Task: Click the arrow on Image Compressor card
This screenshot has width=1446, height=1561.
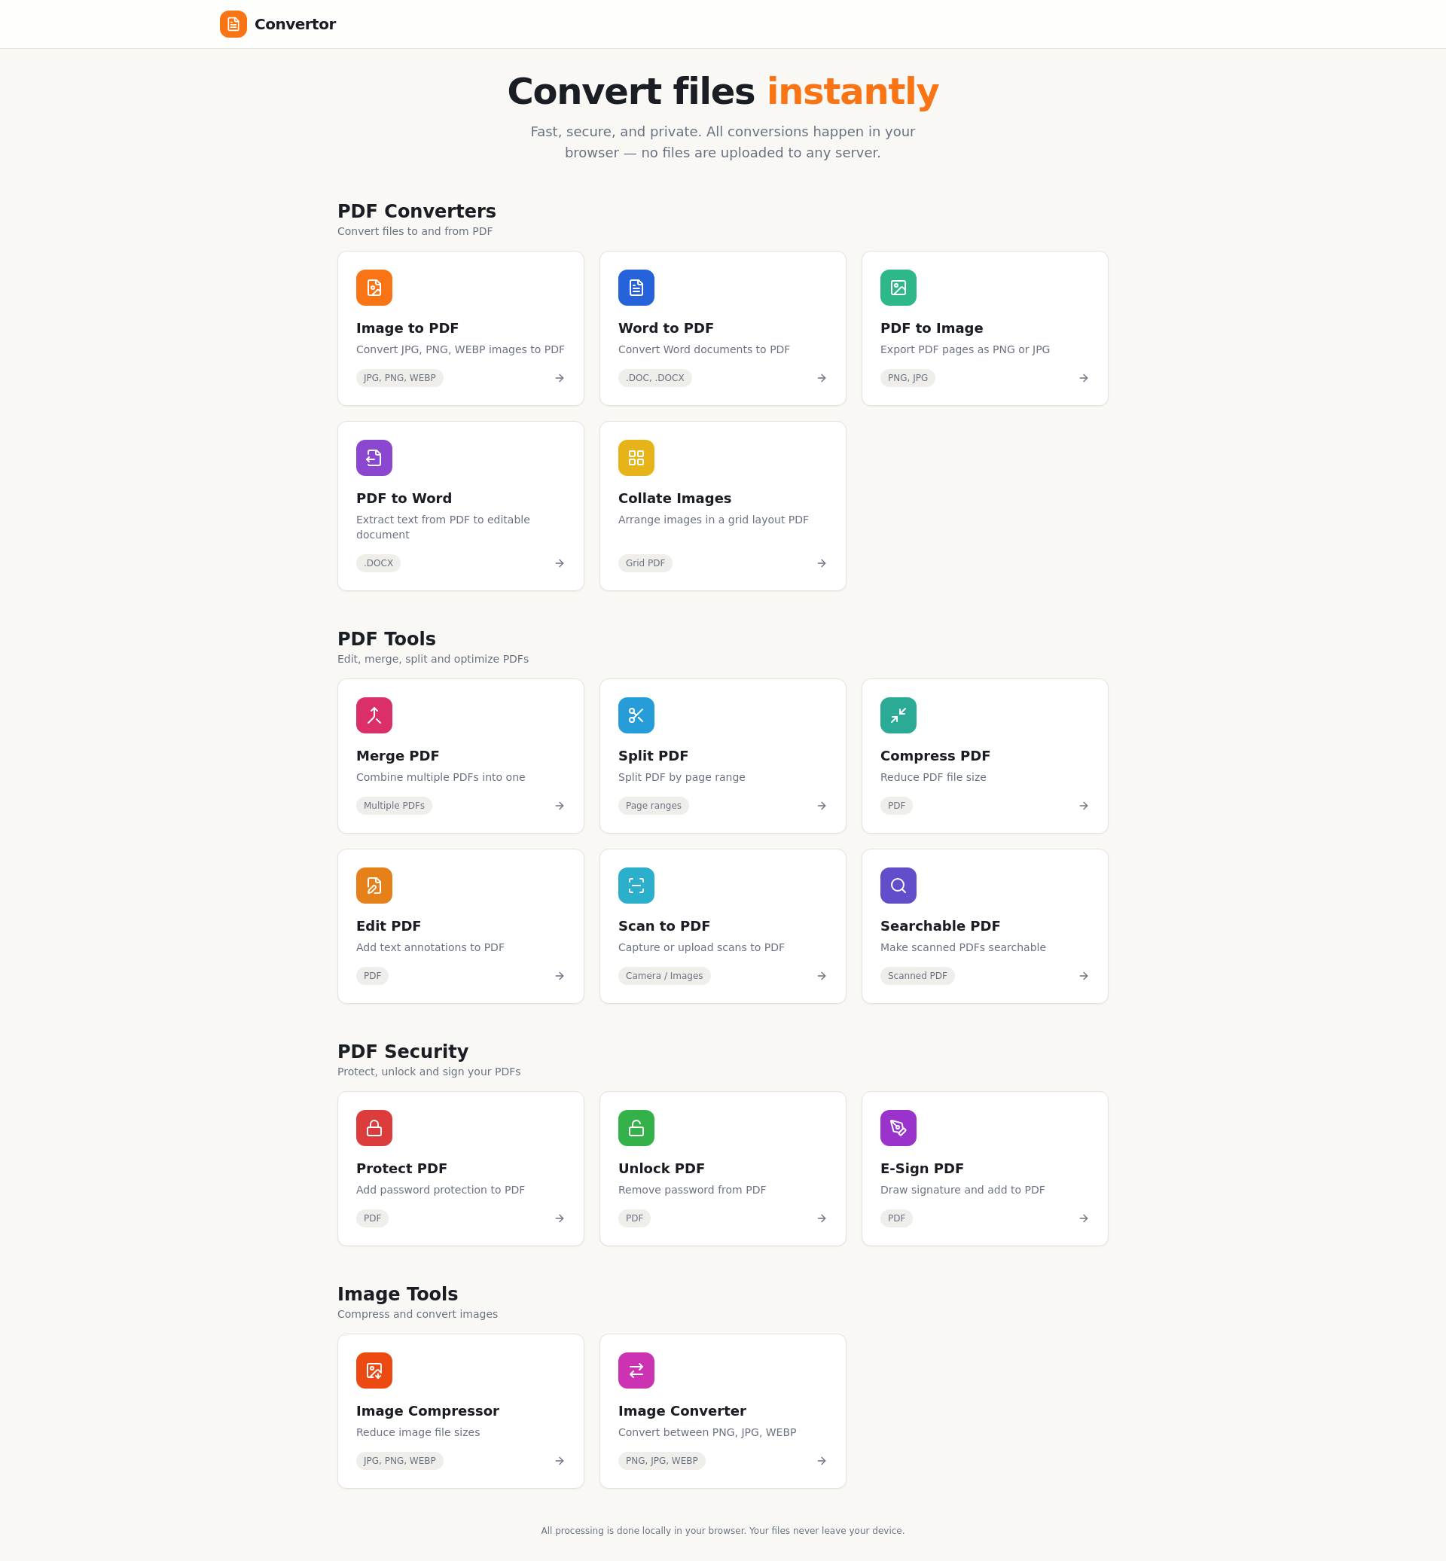Action: pyautogui.click(x=560, y=1461)
